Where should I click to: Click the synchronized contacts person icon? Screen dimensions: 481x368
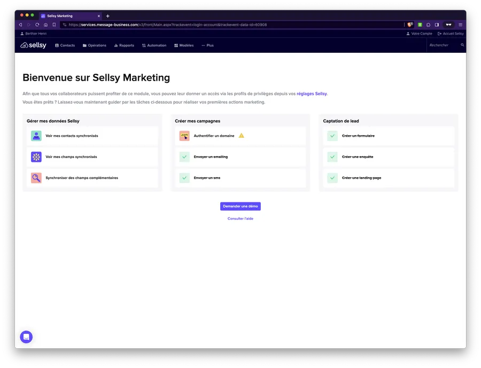(36, 136)
